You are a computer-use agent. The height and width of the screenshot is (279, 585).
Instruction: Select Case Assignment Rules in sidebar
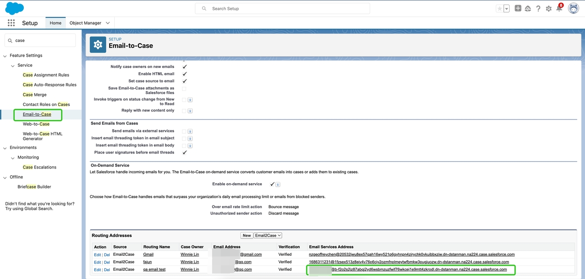coord(46,75)
